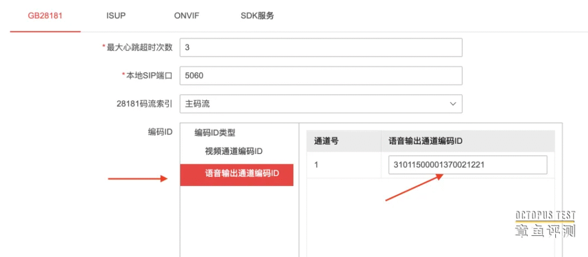The width and height of the screenshot is (588, 257).
Task: Click the 本地SIP端口 label
Action: [149, 76]
